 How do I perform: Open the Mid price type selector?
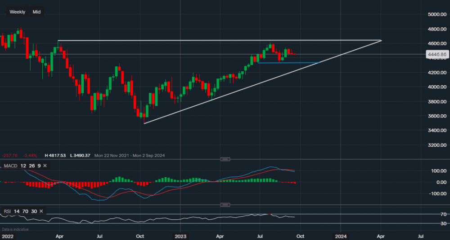point(36,12)
